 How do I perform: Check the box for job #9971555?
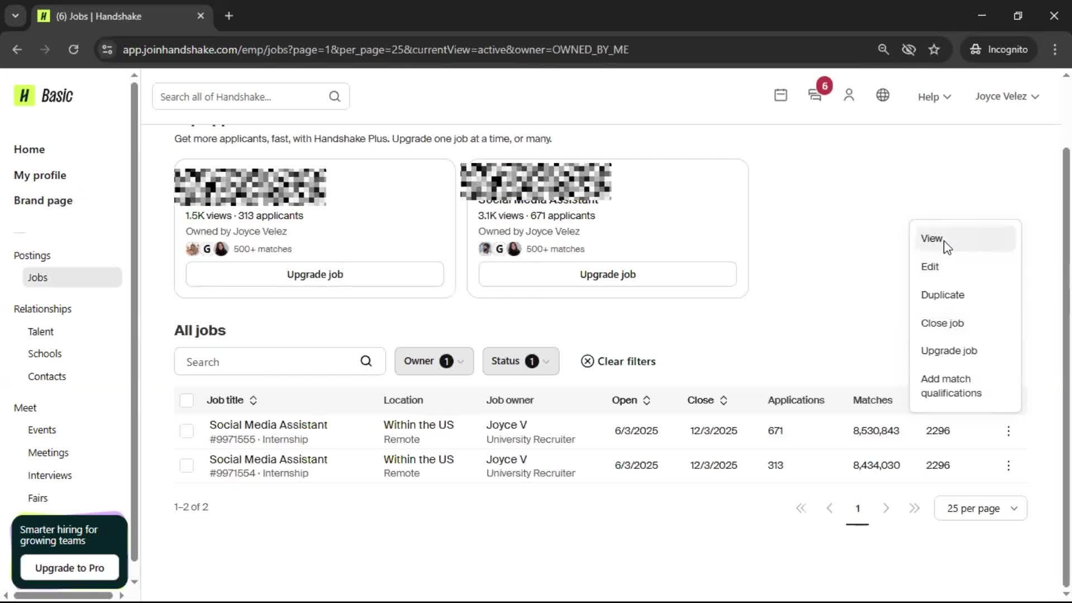(186, 431)
